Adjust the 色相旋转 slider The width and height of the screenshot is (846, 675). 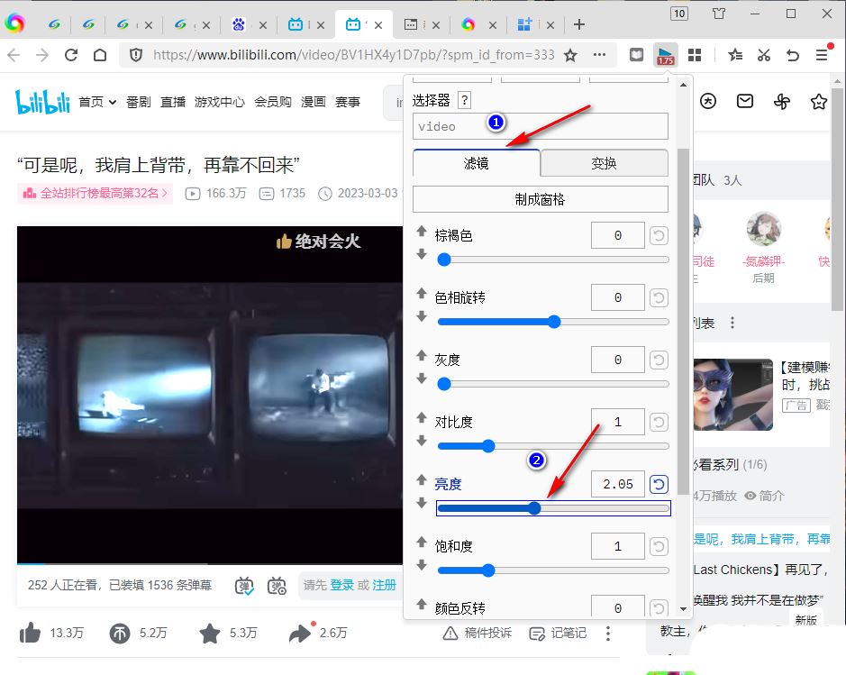[553, 322]
